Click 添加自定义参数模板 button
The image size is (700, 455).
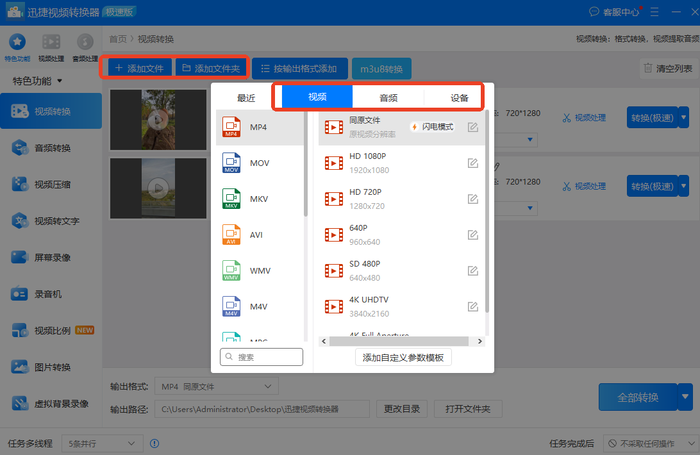point(403,358)
